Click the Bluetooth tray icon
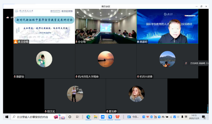Screen dimensions: 212x124 pos(151,117)
